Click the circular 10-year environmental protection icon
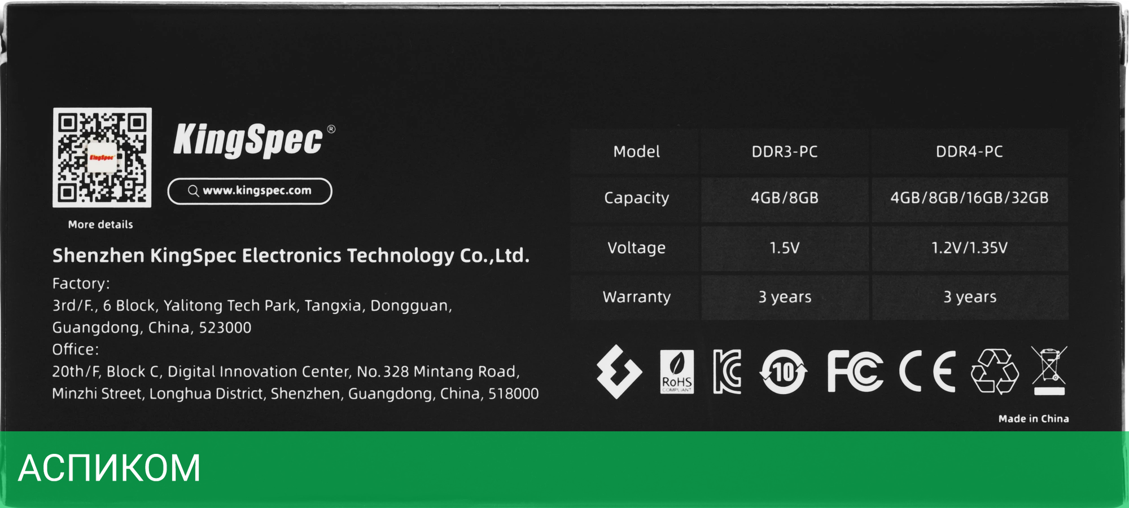 pyautogui.click(x=784, y=372)
